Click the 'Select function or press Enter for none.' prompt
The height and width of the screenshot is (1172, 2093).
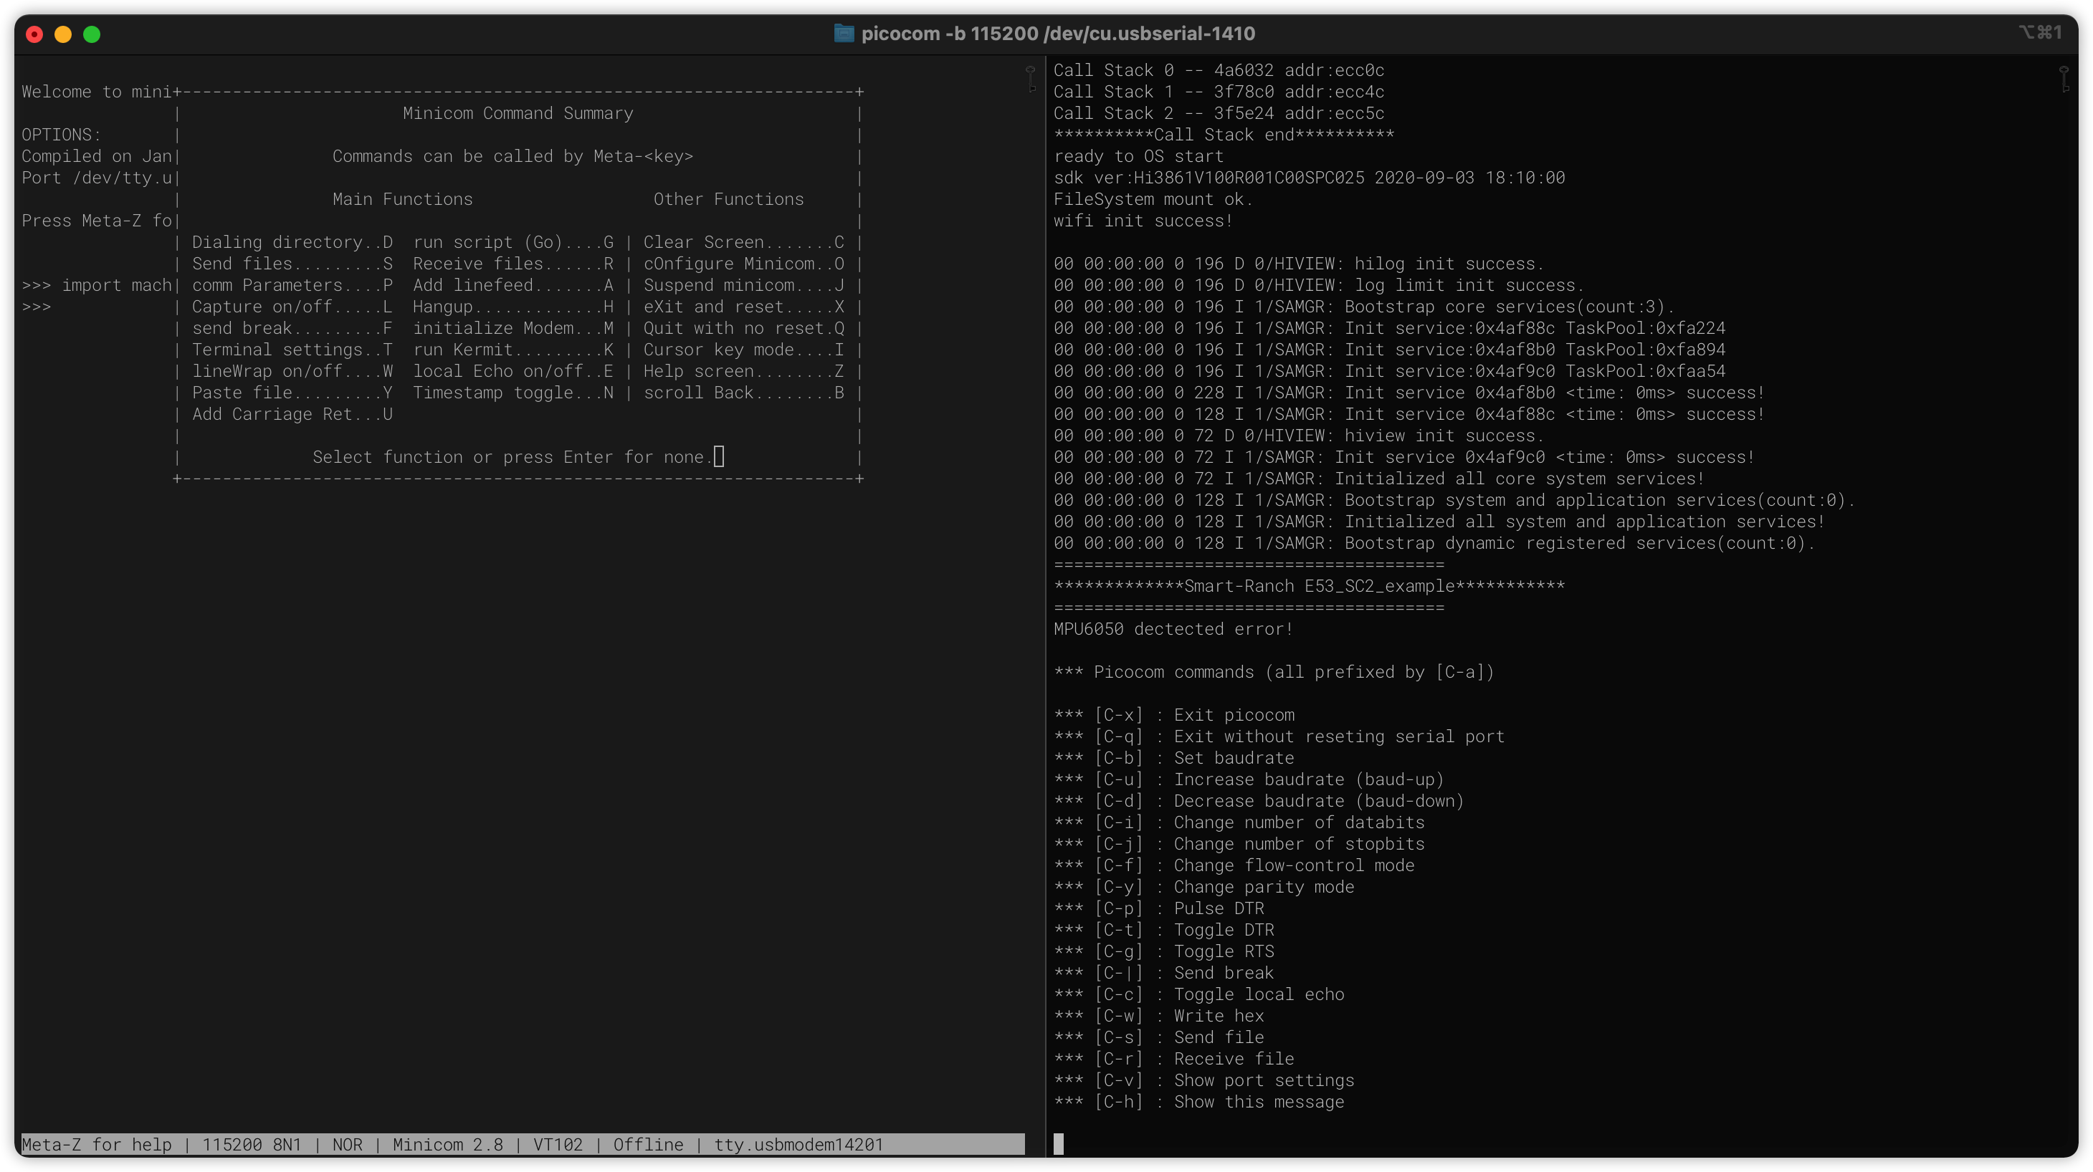[x=512, y=457]
